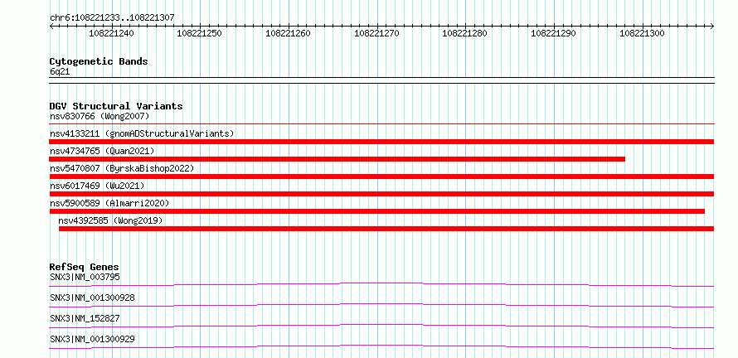Open variant nsv6017469 (Wu2021) label
738x358 pixels.
tap(97, 186)
